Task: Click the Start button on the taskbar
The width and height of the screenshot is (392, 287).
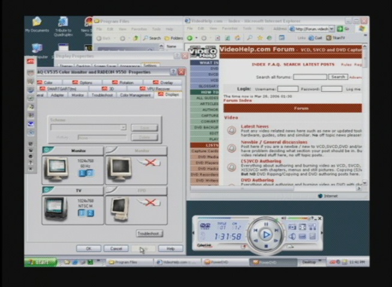Action: [41, 262]
